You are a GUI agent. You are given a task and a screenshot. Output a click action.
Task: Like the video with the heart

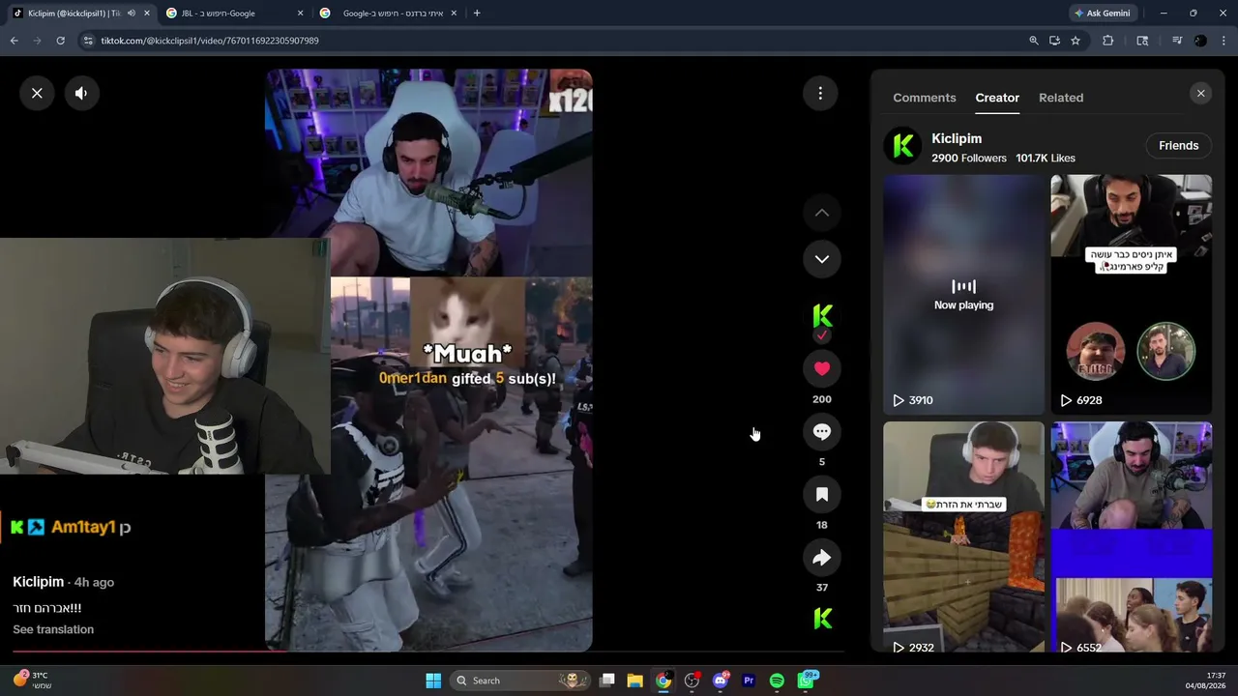(x=822, y=368)
